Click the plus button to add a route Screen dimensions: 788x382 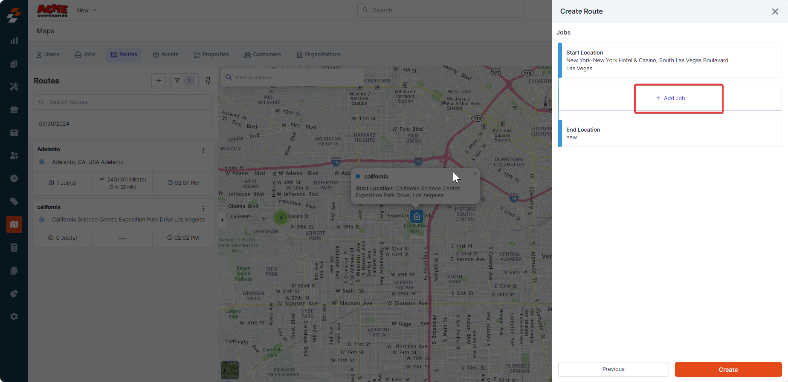click(159, 80)
